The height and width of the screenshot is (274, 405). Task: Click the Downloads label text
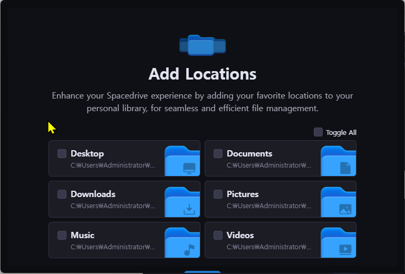pyautogui.click(x=93, y=194)
